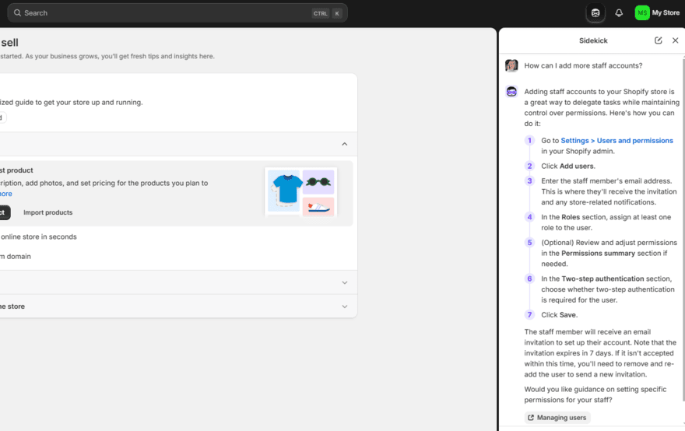The image size is (685, 431).
Task: Click the CTRL shortcut key badge
Action: coord(320,13)
